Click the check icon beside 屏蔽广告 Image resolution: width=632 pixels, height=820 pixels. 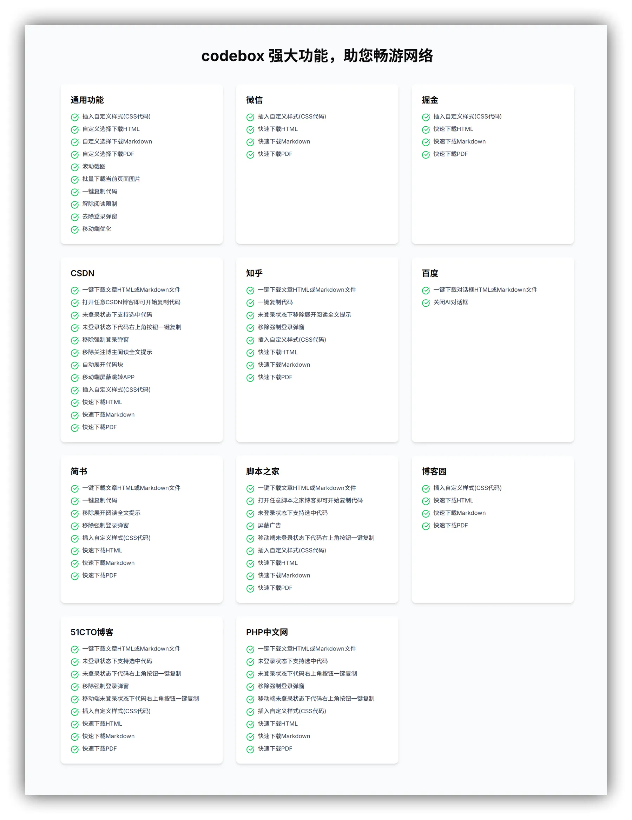click(x=250, y=526)
